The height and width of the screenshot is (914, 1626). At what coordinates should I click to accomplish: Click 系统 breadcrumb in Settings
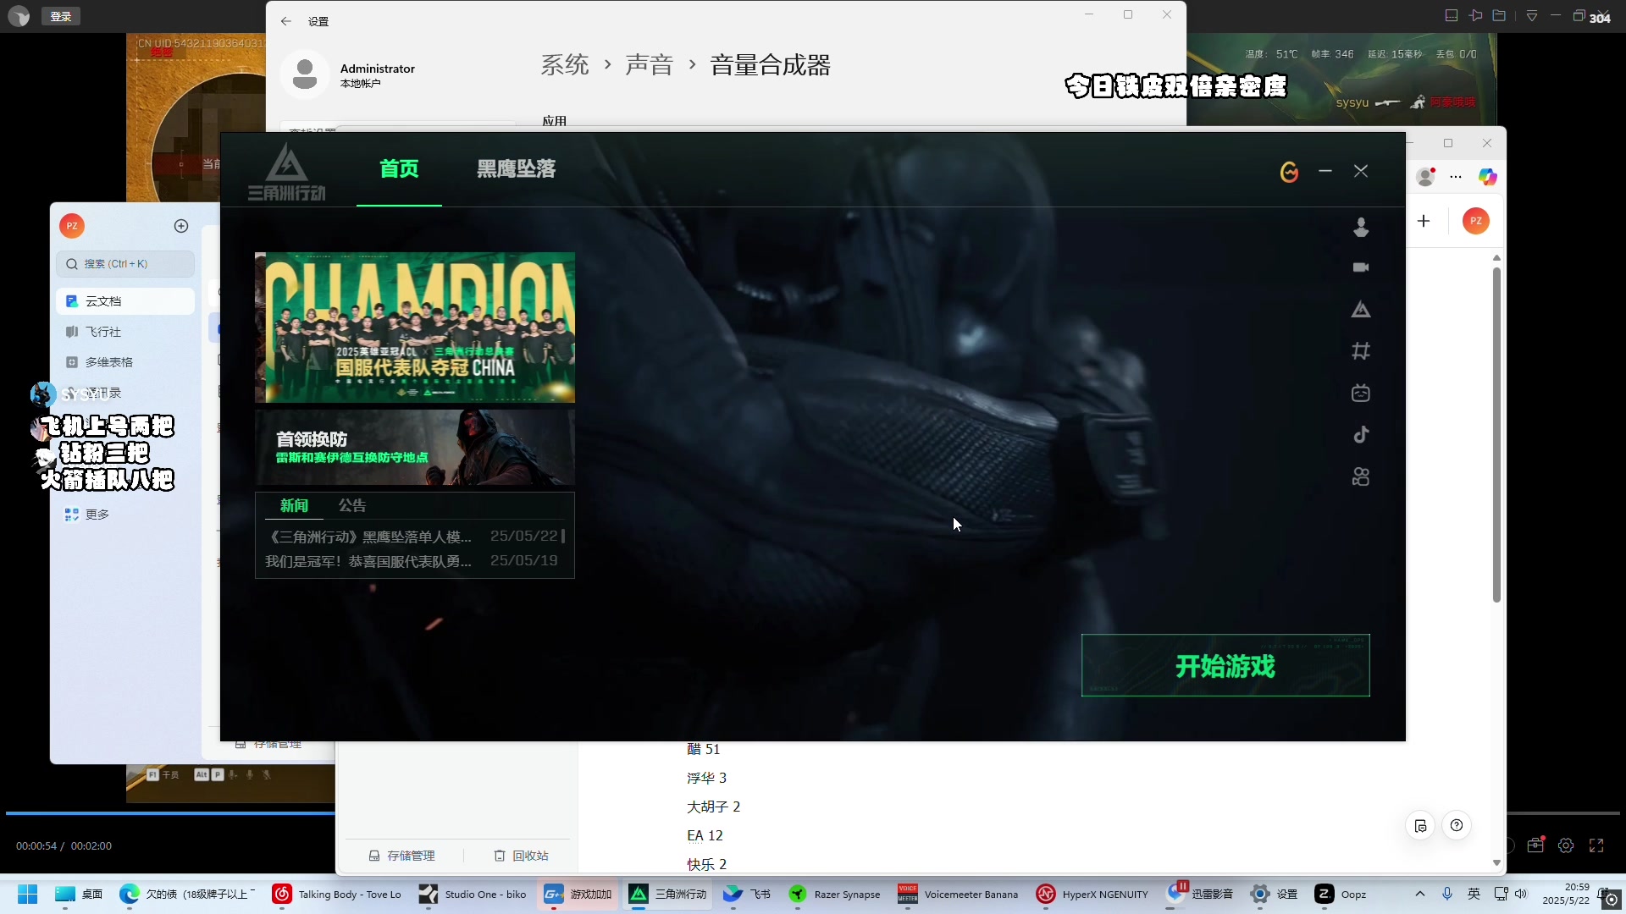[x=565, y=65]
